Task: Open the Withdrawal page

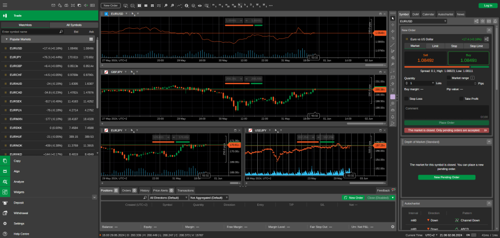Action: [21, 213]
